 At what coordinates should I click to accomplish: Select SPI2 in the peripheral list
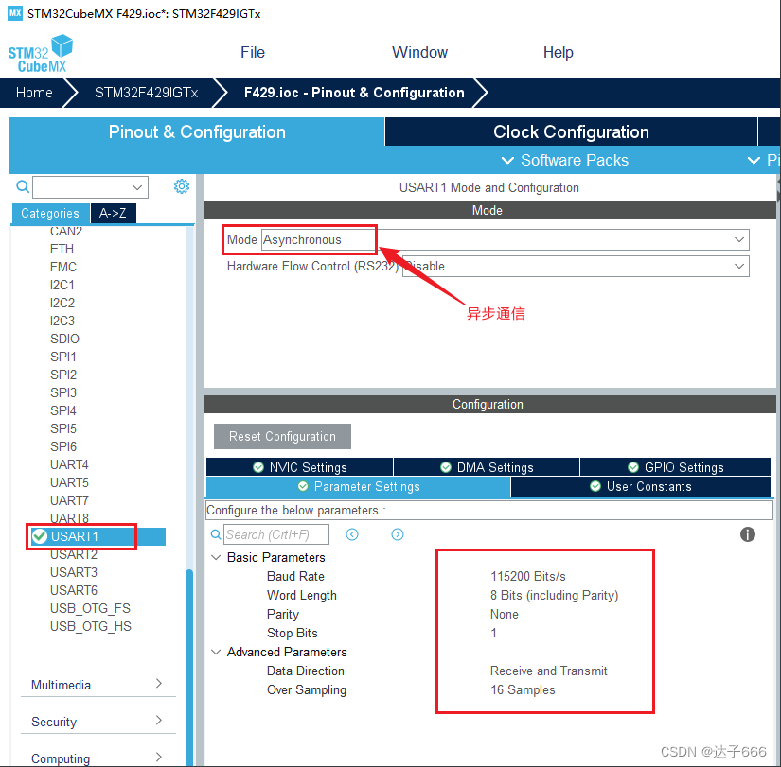click(x=63, y=375)
